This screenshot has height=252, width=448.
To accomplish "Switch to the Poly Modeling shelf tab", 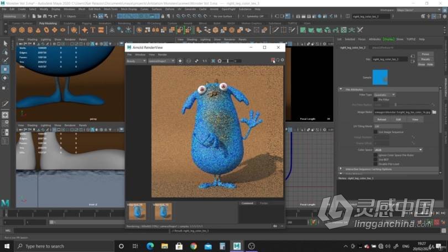I will click(48, 23).
